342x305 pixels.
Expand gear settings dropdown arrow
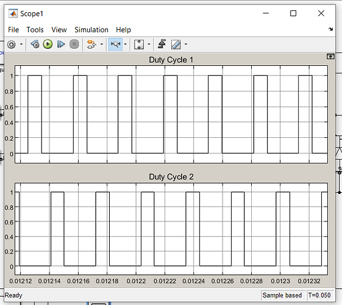pos(21,45)
